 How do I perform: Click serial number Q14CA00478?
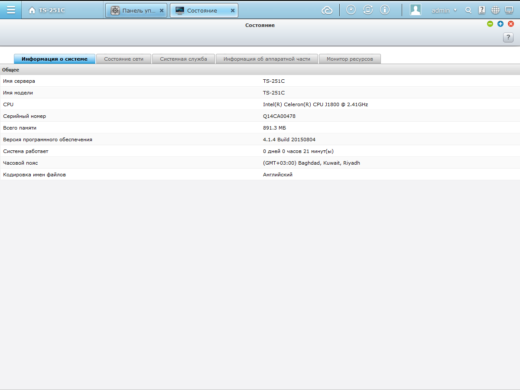(x=279, y=116)
